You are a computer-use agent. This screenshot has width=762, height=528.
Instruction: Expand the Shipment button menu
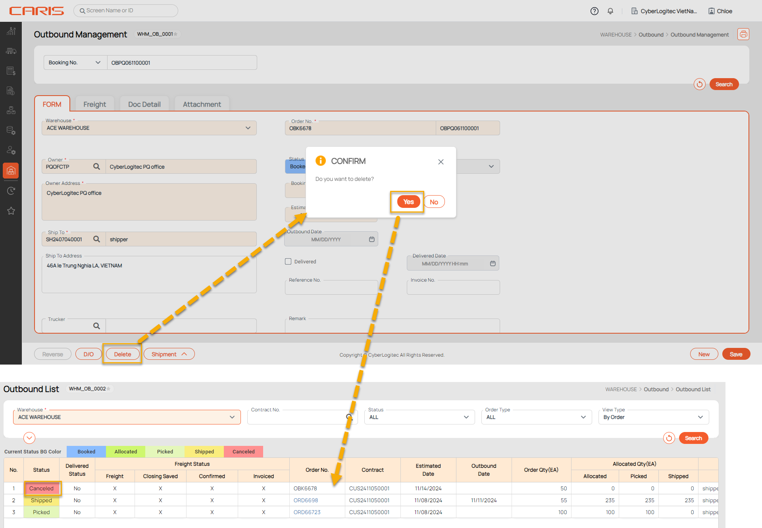pyautogui.click(x=169, y=354)
